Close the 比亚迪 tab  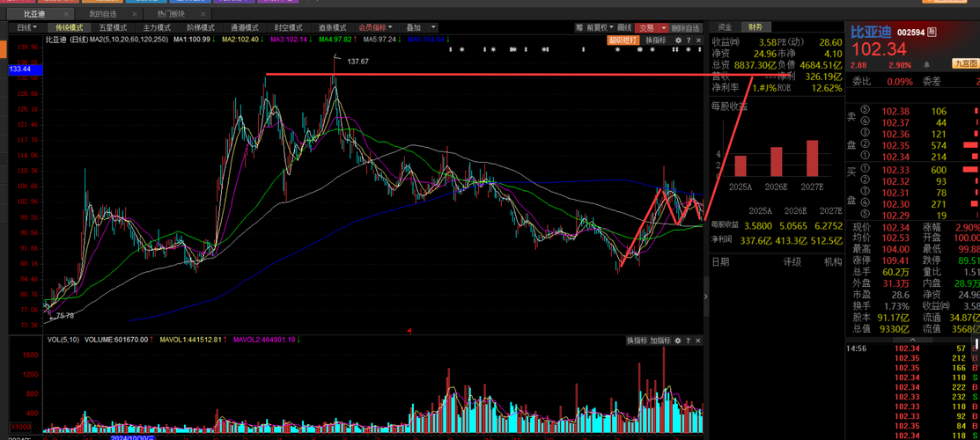pyautogui.click(x=67, y=13)
